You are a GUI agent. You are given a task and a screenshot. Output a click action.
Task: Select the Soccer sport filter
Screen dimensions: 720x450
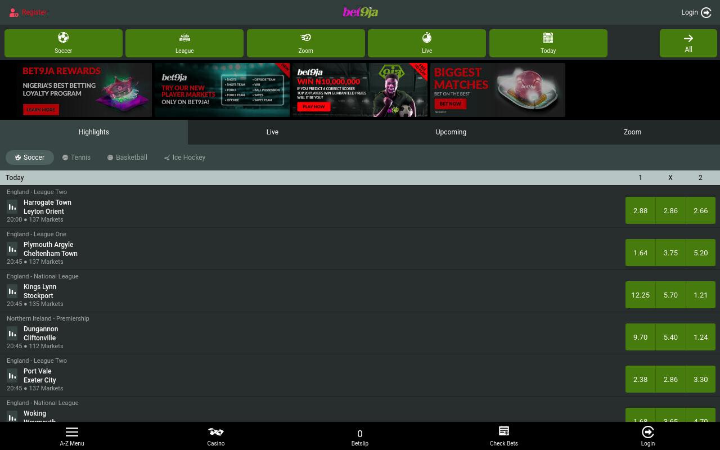[x=30, y=157]
